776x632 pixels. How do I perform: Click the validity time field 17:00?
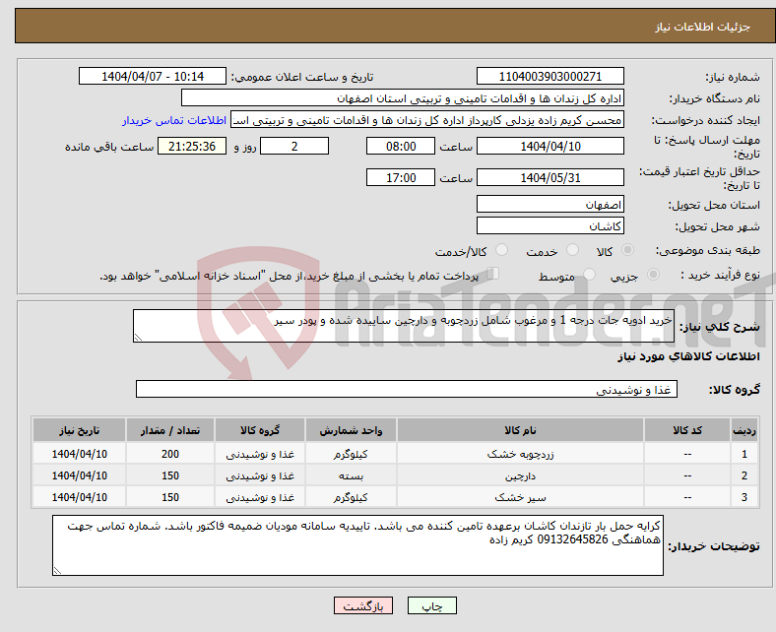(401, 177)
